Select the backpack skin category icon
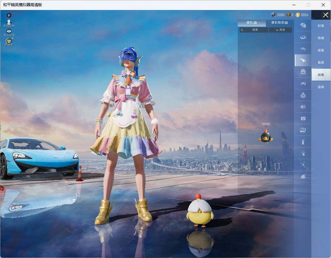Viewport: 331px width, 258px height. click(x=303, y=25)
